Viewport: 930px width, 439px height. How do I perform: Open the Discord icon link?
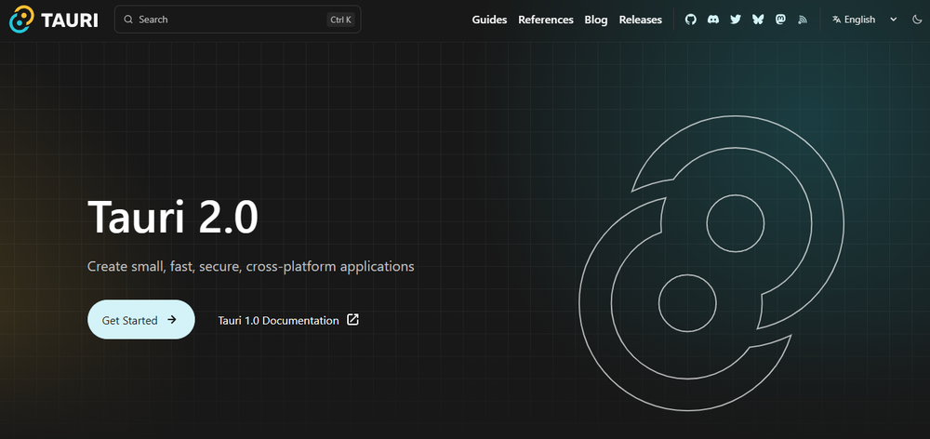pos(713,20)
